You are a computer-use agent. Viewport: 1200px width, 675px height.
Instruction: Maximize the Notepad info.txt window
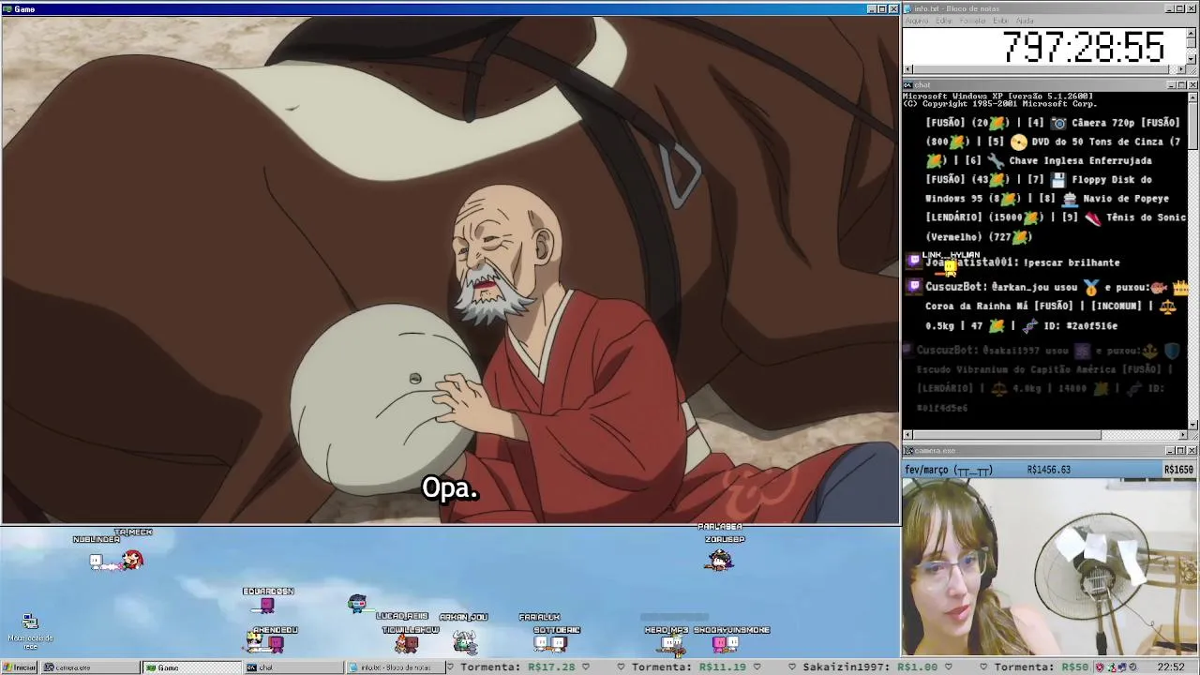point(1181,8)
